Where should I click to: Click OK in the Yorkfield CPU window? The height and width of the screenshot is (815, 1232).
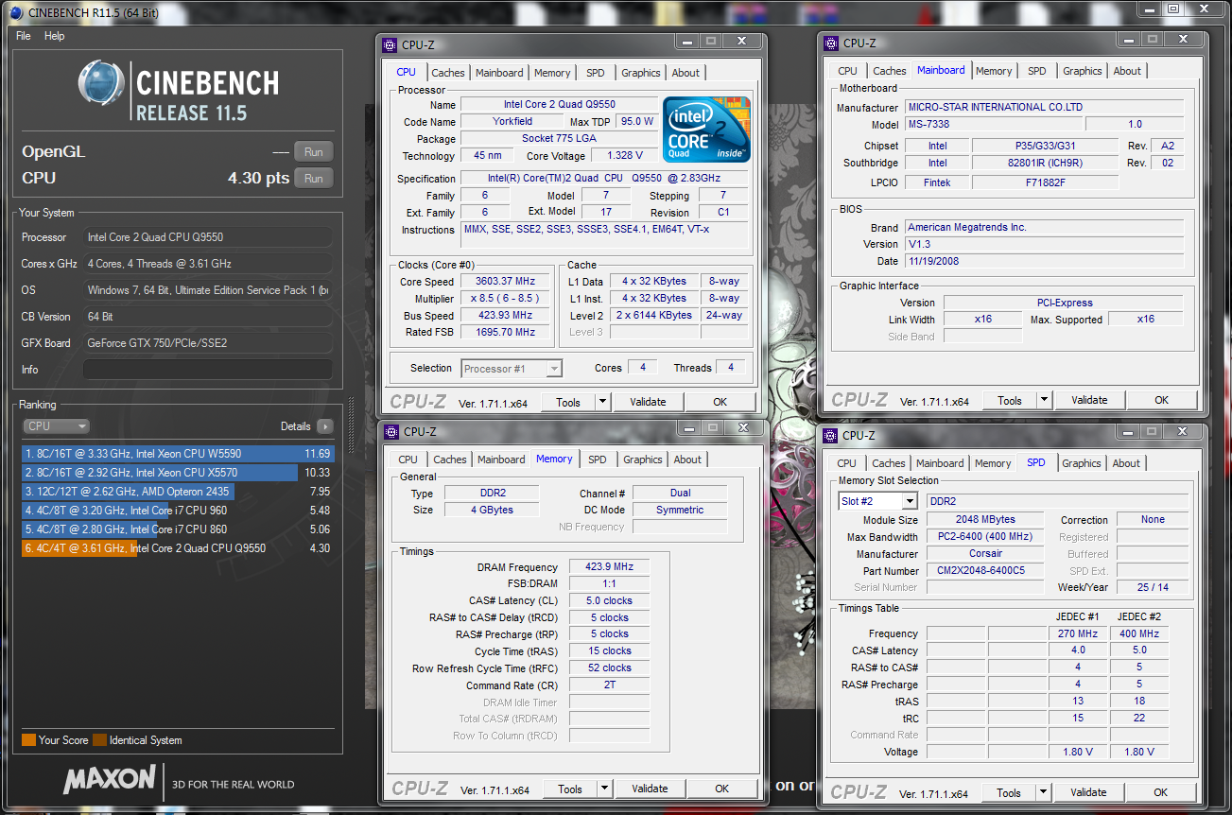720,402
